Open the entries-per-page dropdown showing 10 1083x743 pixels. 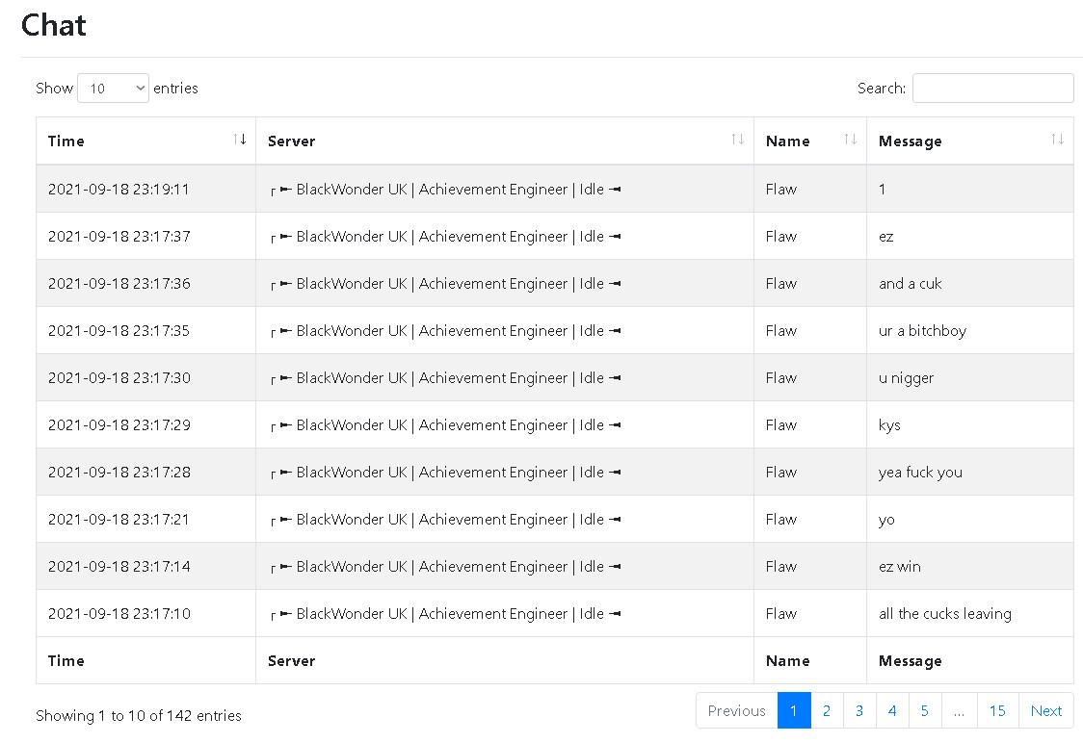point(114,89)
